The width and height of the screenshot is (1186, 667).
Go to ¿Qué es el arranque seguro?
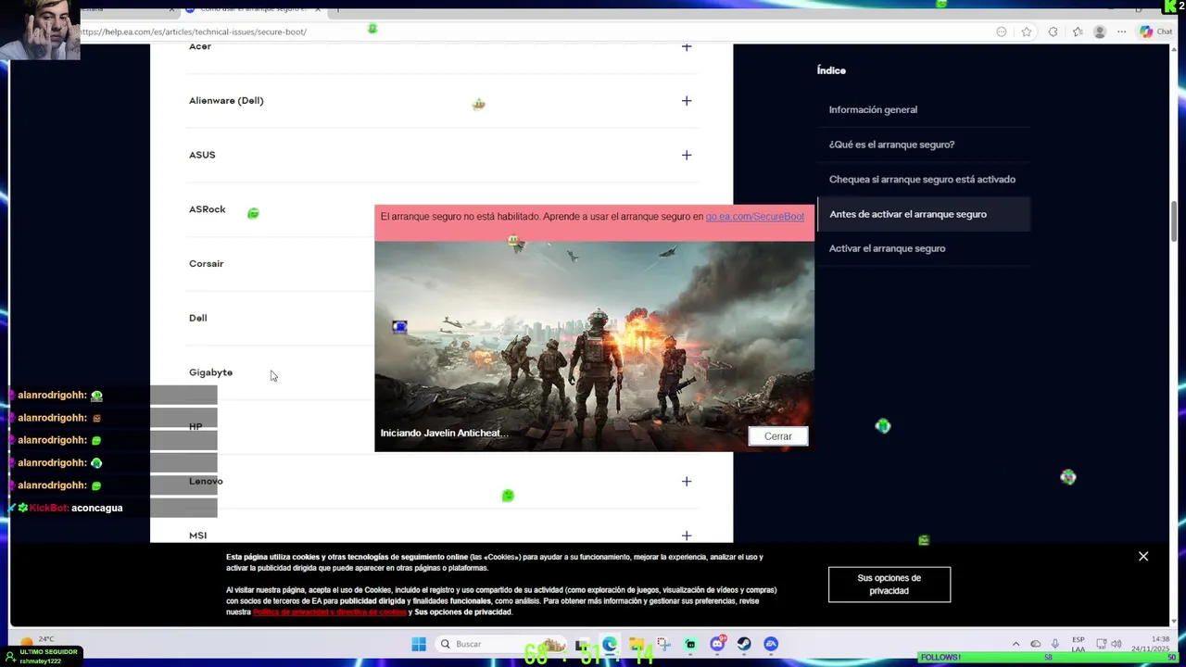pos(891,145)
